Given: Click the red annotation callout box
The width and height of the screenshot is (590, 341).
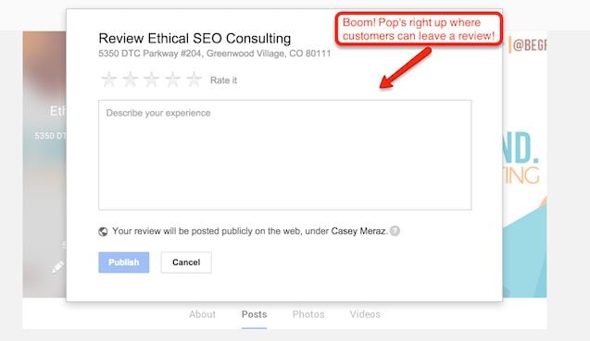Looking at the screenshot, I should click(x=419, y=29).
